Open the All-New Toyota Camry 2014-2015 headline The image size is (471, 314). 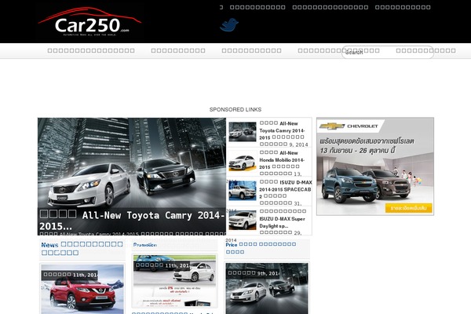(x=132, y=221)
